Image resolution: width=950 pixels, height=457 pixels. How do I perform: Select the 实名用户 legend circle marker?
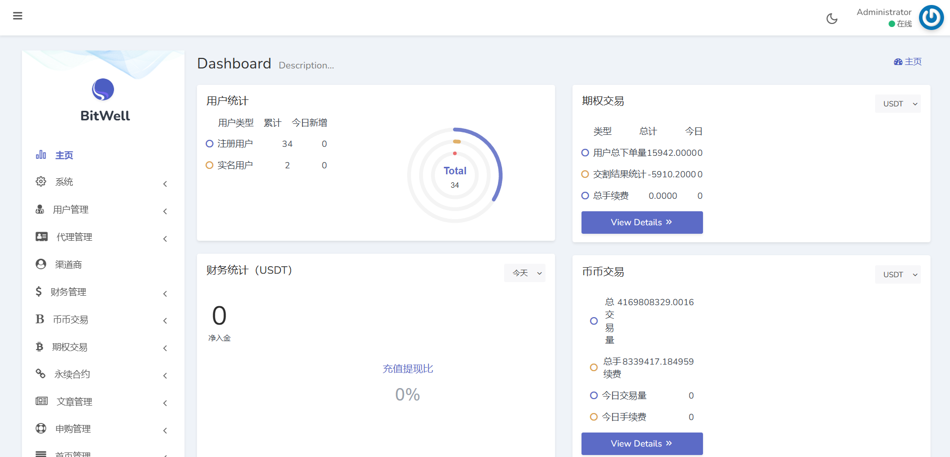click(209, 165)
